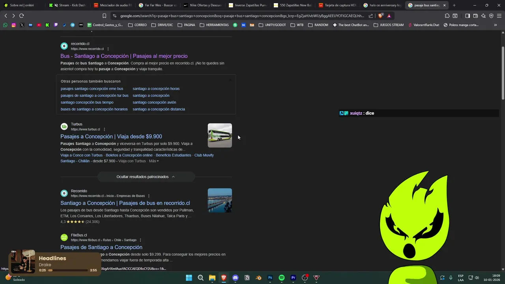
Task: Open the extensions puzzle icon
Action: point(447,16)
